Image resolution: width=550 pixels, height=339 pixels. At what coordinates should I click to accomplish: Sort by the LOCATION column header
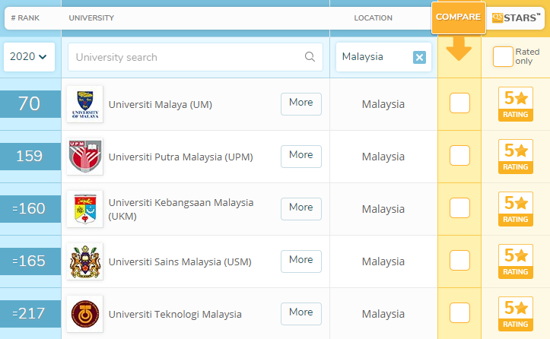[x=374, y=18]
